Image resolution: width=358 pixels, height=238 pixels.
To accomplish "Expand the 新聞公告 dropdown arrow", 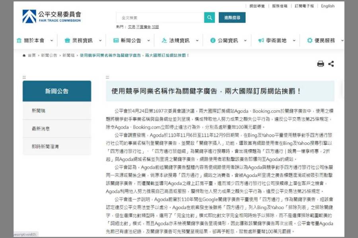I will tap(148, 41).
